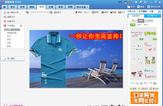Open the feedback chat bubble icon
Screen dimensions: 163x106
tap(141, 2)
